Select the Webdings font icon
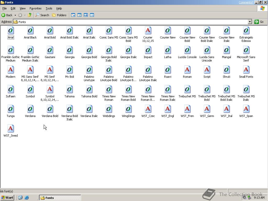Viewport: 268px width, 201px height. pos(109,109)
